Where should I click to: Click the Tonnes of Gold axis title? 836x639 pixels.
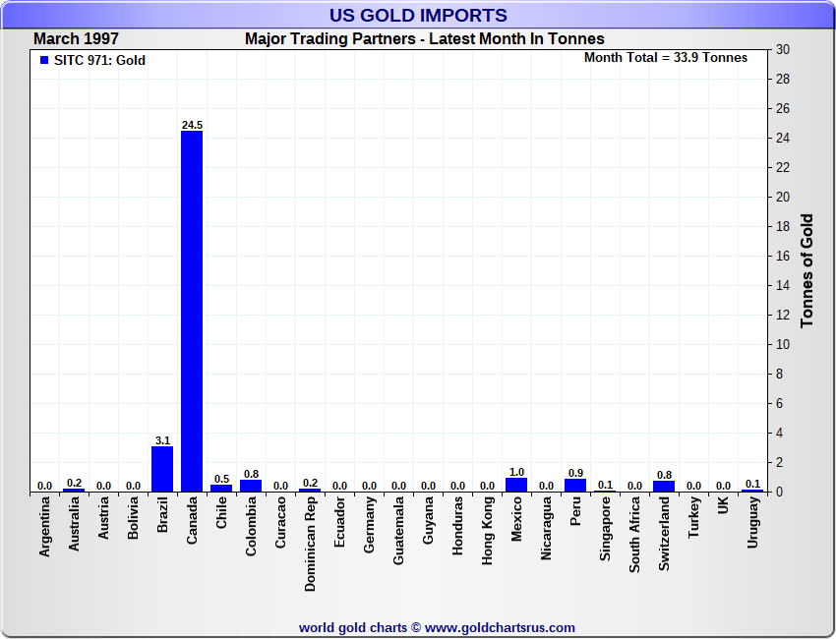click(x=806, y=270)
